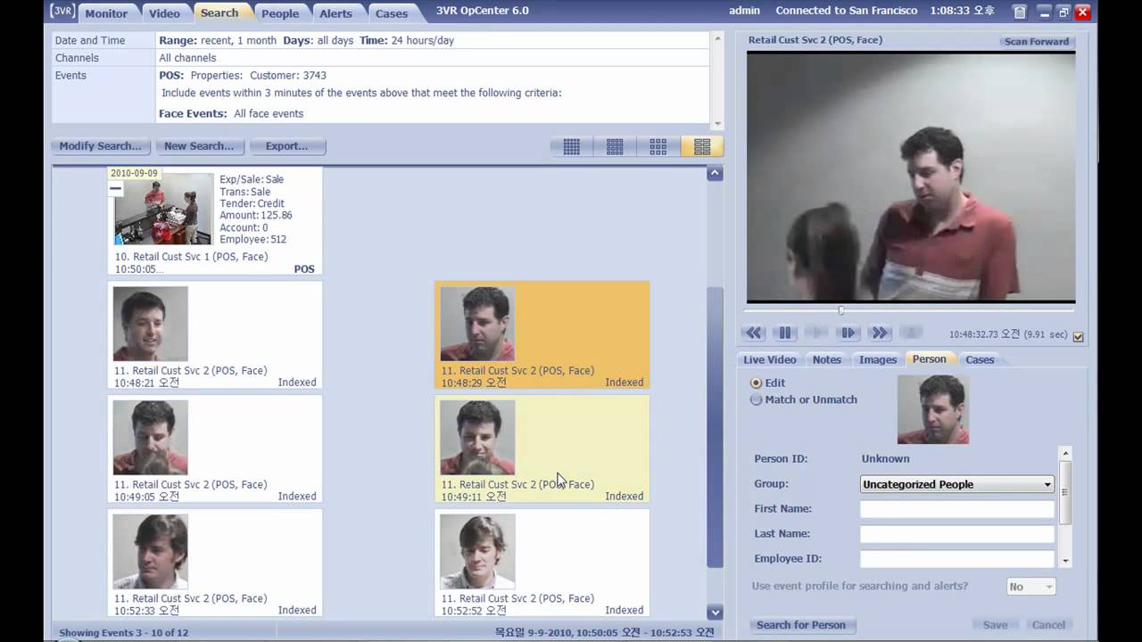Open the Group dropdown Uncategorized People
Screen dimensions: 1142x642
coord(957,484)
